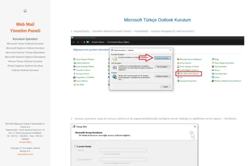Click the Profilleri Göster button
252x166 pixels.
point(162,76)
